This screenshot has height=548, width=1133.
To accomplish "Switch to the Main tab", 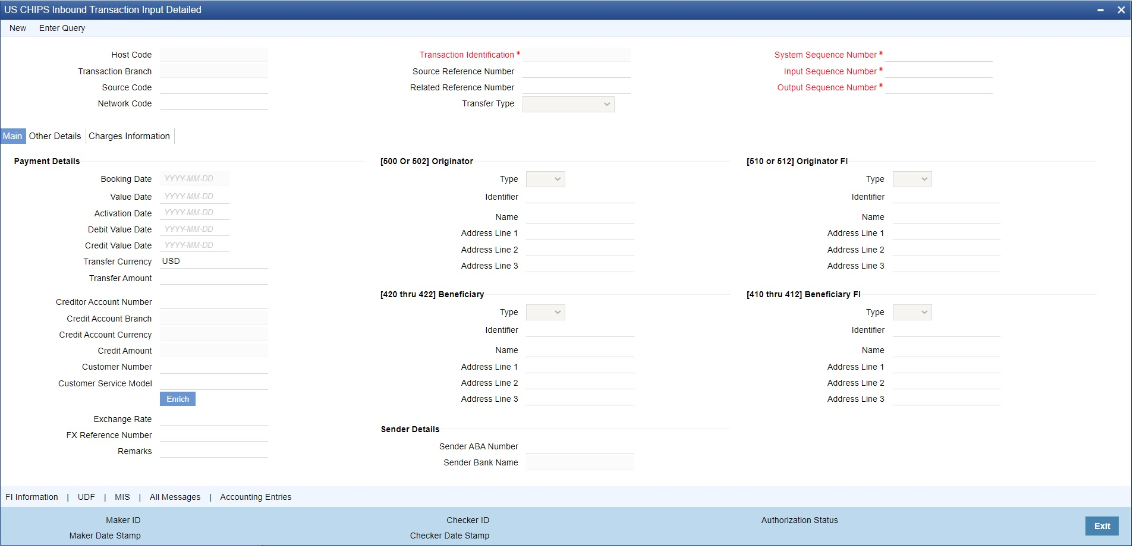I will [12, 136].
